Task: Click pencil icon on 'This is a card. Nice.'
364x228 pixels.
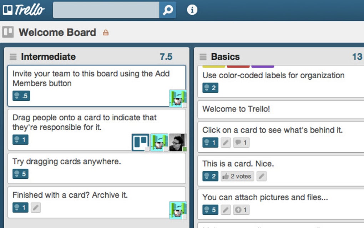Action: tap(262, 176)
